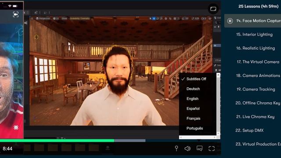Seek using the green video progress bar
The image size is (281, 158).
point(57,140)
